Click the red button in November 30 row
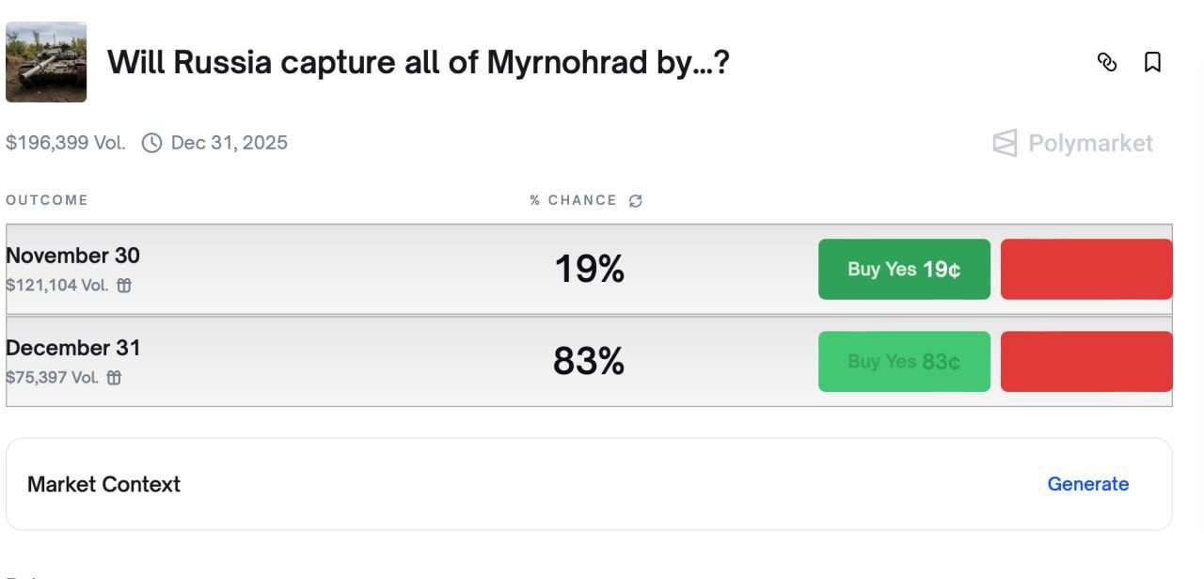Image resolution: width=1204 pixels, height=579 pixels. 1086,270
